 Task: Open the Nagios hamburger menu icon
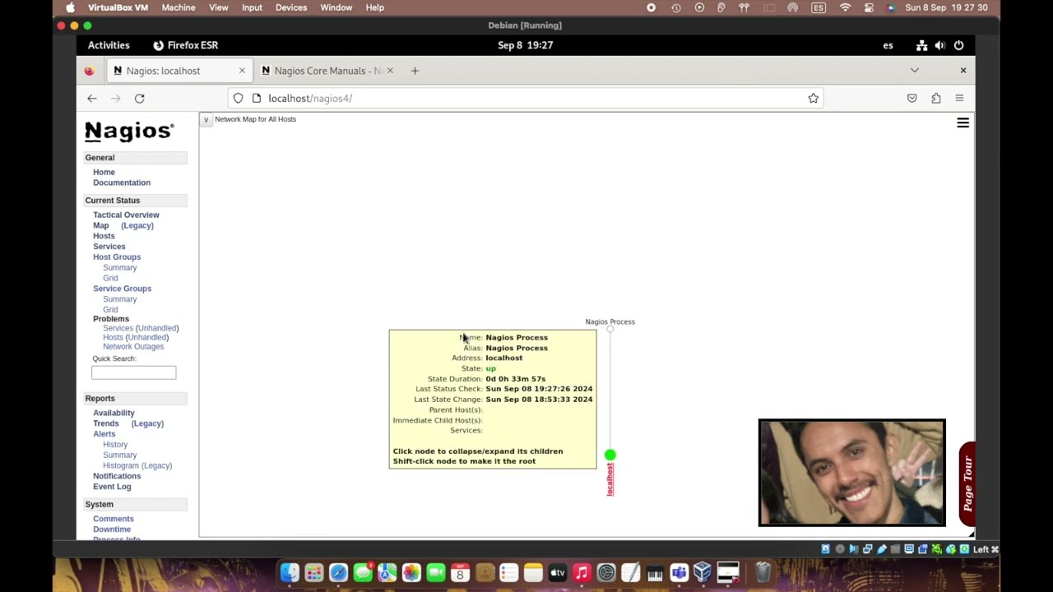963,123
